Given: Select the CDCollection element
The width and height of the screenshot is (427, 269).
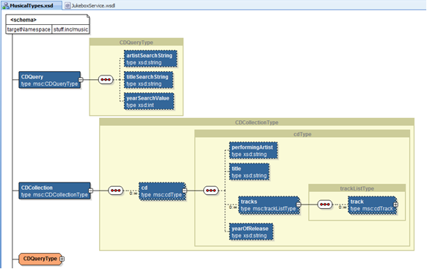Looking at the screenshot, I should [x=54, y=191].
